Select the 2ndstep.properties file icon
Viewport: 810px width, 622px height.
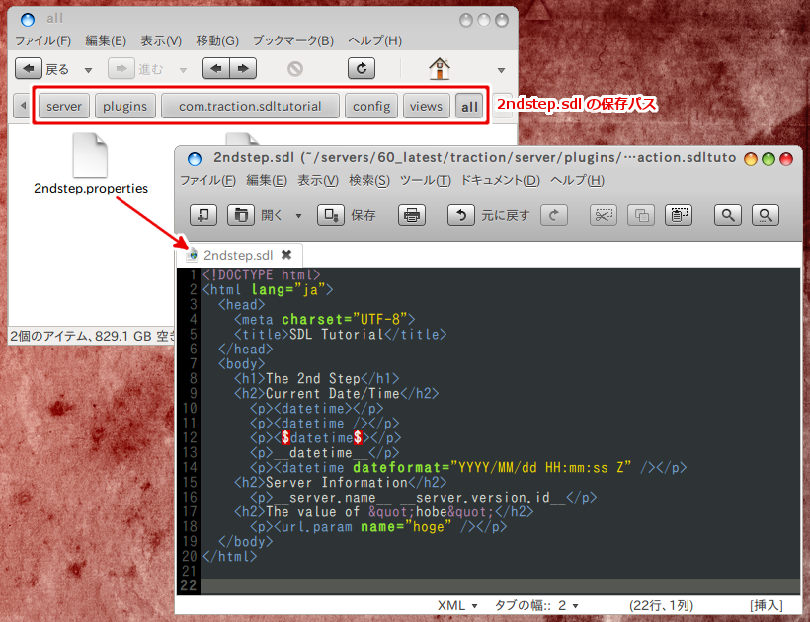click(x=90, y=156)
